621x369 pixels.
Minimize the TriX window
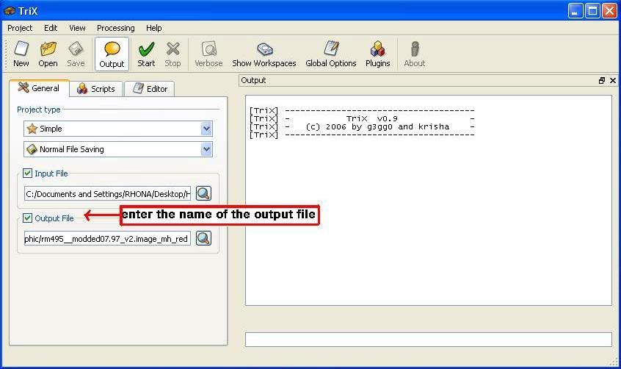[x=575, y=11]
